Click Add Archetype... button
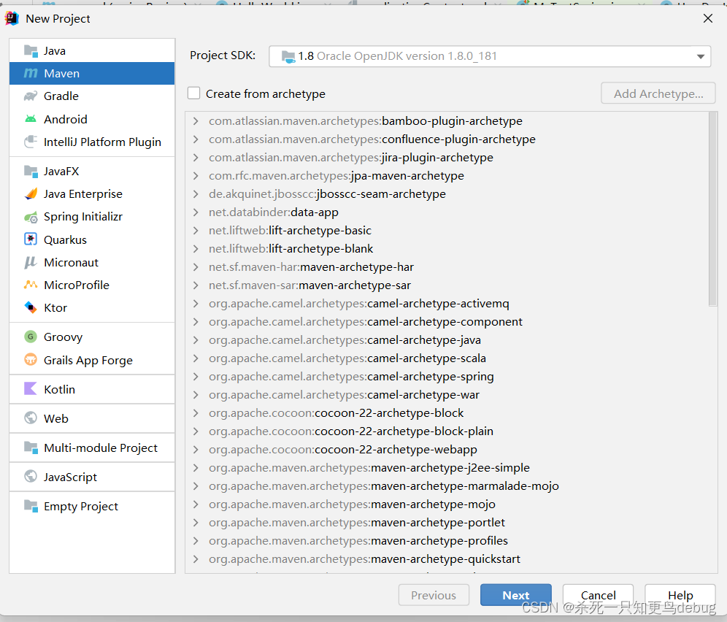 tap(658, 93)
